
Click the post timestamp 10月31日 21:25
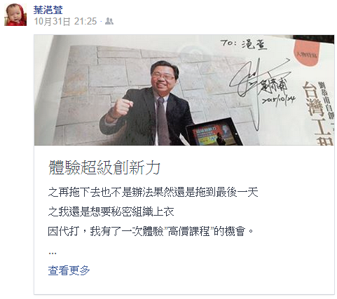click(65, 22)
